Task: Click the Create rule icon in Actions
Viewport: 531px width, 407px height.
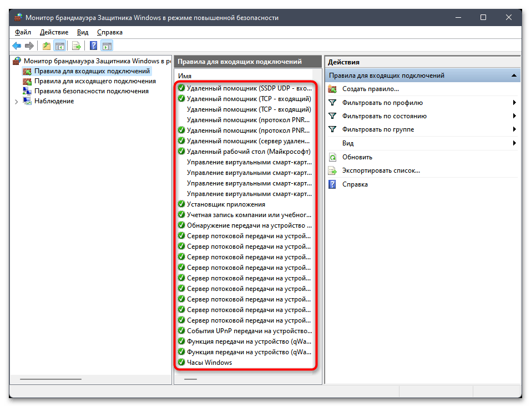Action: click(x=332, y=89)
